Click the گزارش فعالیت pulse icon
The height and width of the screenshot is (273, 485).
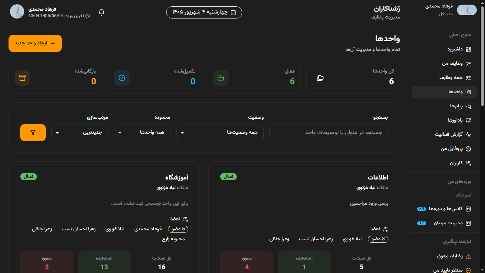pyautogui.click(x=468, y=134)
